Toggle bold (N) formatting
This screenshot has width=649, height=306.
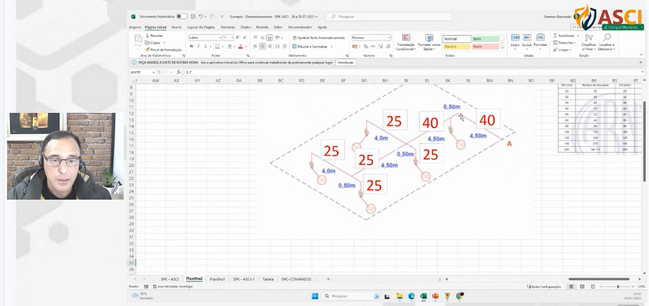point(192,47)
